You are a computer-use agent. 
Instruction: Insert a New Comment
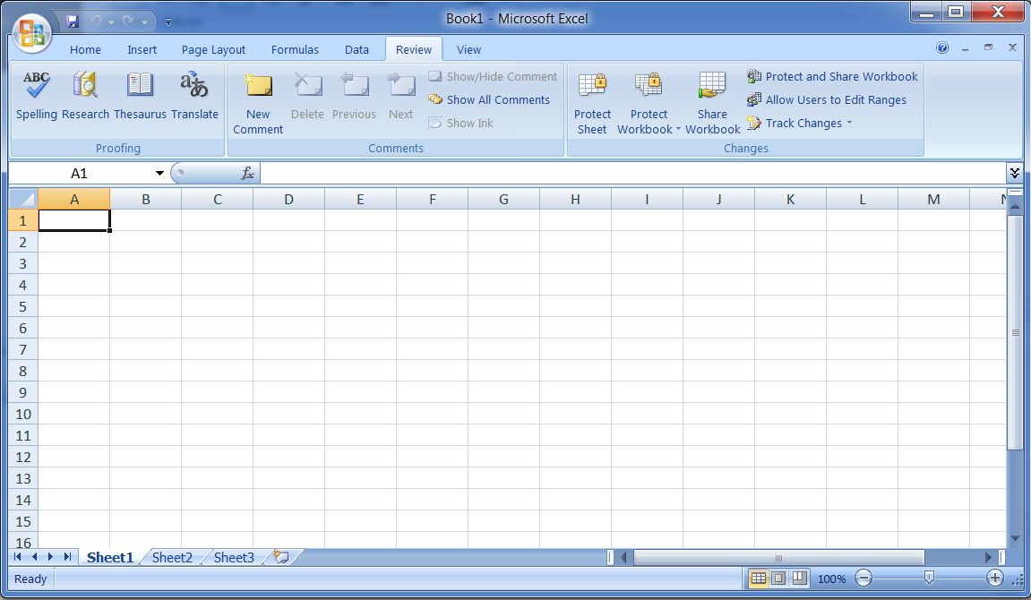pyautogui.click(x=258, y=100)
